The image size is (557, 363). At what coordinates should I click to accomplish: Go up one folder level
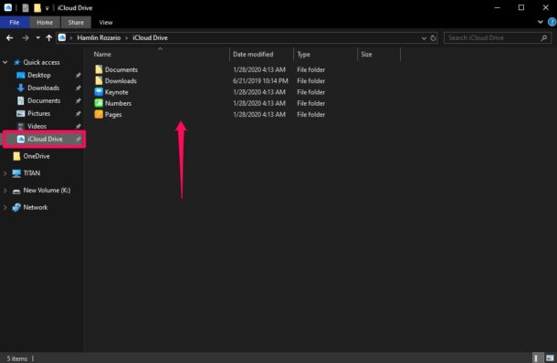(x=49, y=37)
